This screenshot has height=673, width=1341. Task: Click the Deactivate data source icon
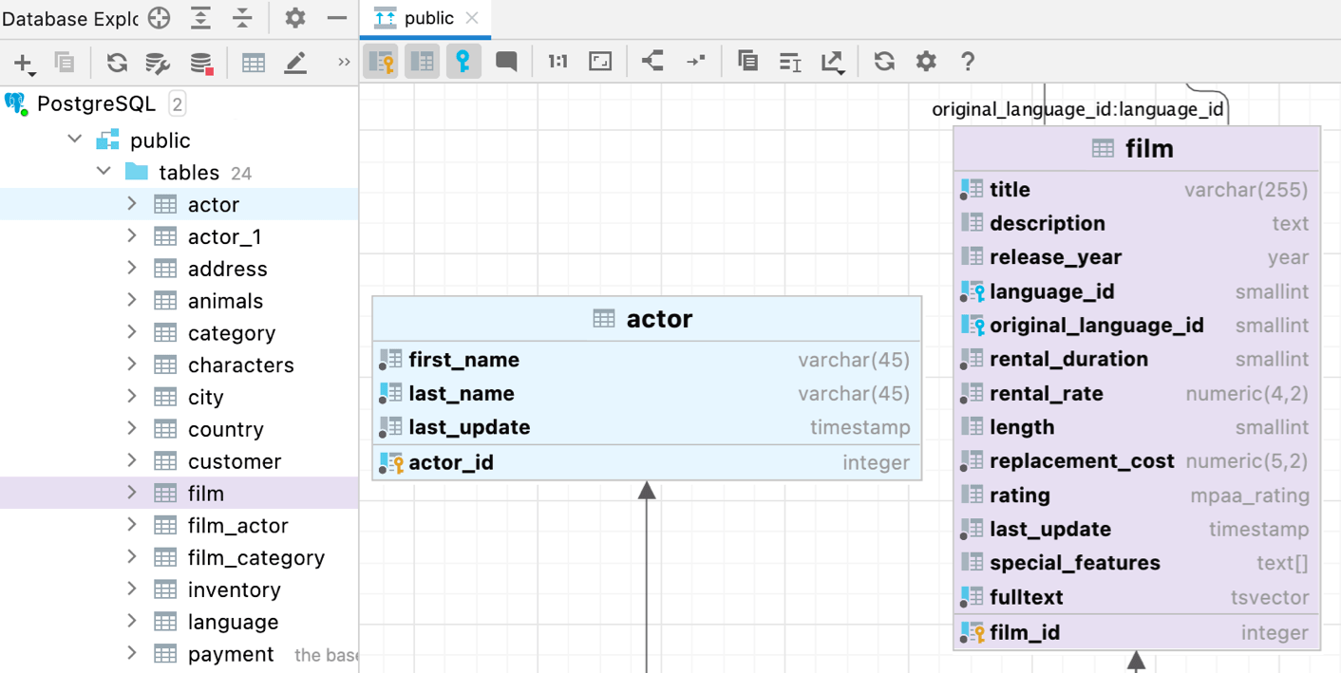coord(201,63)
